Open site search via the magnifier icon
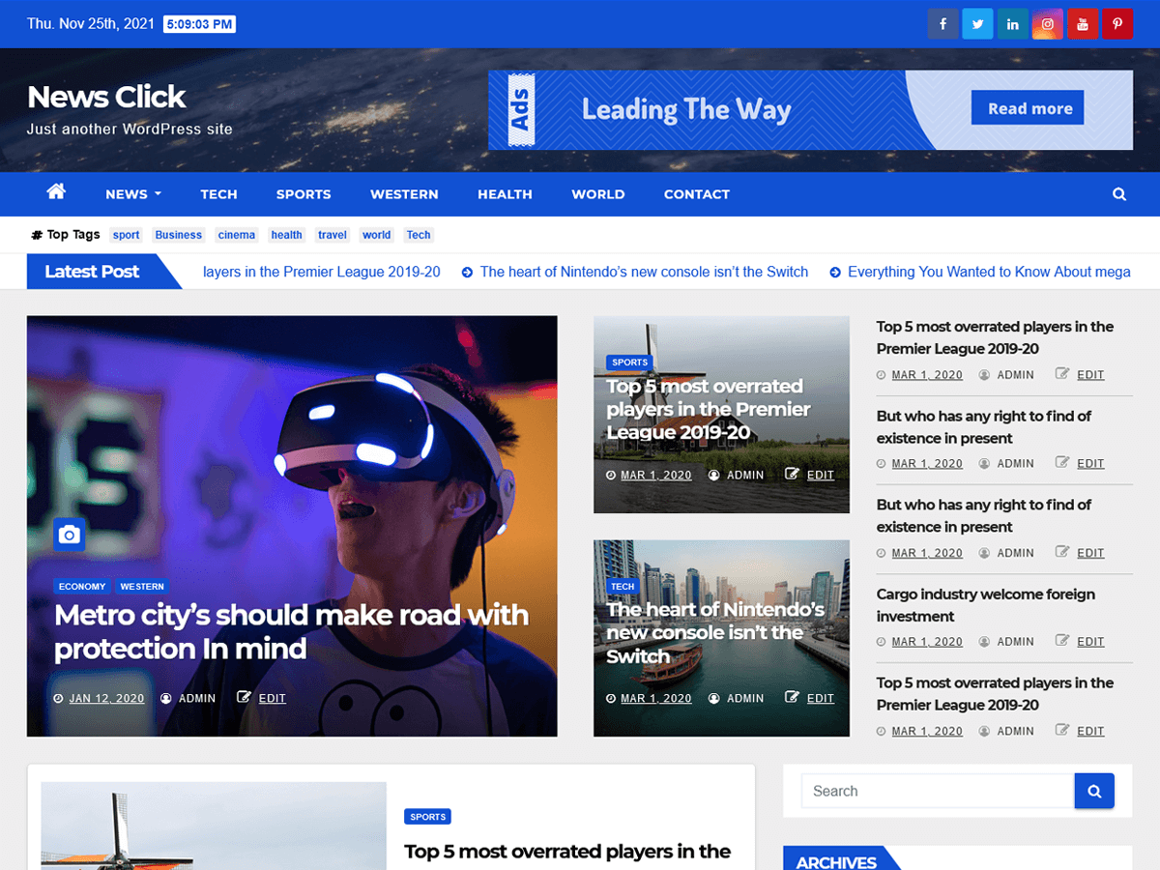The width and height of the screenshot is (1160, 870). (1119, 193)
